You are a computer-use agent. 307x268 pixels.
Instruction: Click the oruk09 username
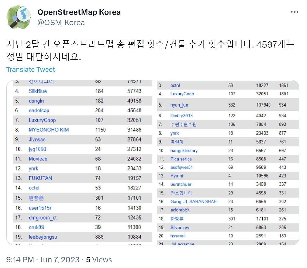37,227
